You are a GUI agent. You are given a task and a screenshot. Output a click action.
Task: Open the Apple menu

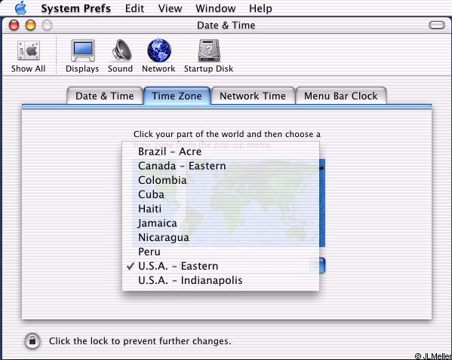click(x=21, y=8)
